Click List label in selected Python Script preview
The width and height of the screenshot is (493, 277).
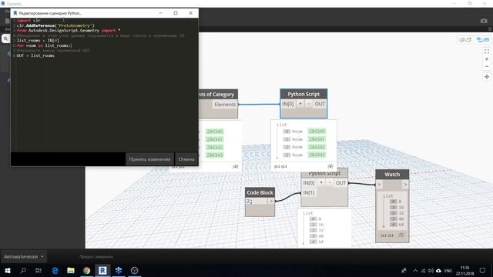(281, 125)
